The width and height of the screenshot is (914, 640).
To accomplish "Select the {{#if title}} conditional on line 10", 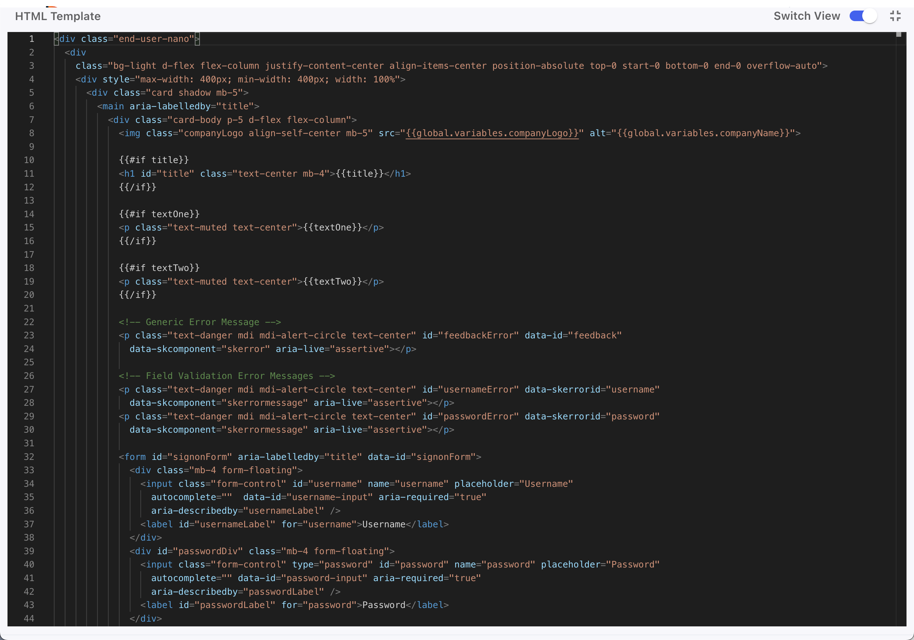I will coord(153,160).
